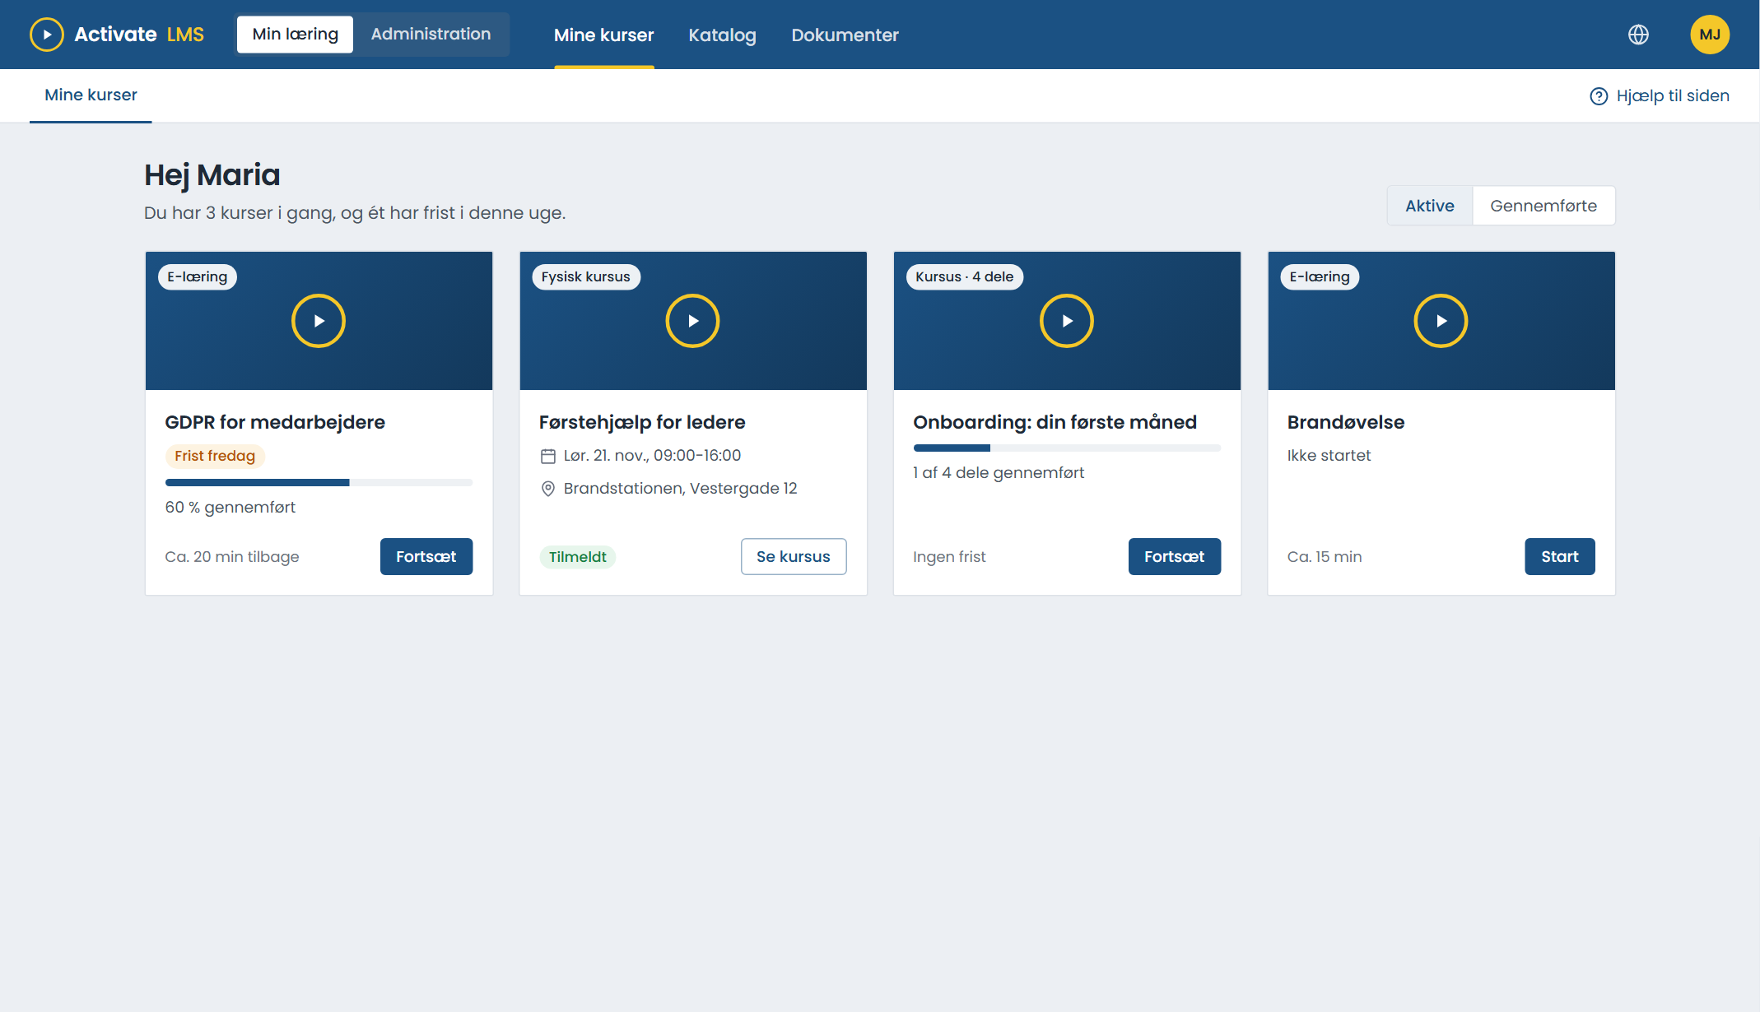Open the language globe icon
Screen dimensions: 1760x1012
1638,35
